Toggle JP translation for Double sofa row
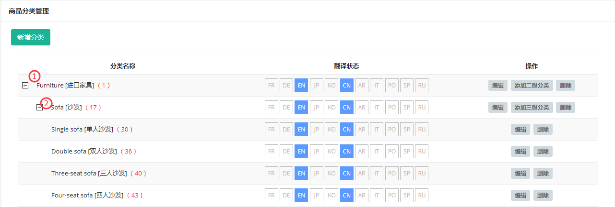This screenshot has width=615, height=207. (x=317, y=152)
